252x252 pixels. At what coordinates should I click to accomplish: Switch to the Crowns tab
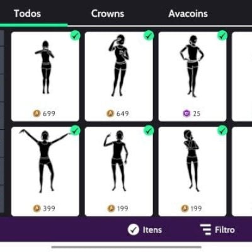[108, 14]
